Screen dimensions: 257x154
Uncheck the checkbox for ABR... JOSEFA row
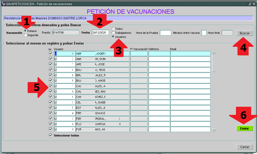tap(50, 54)
